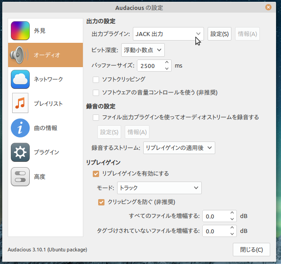
Task: Click the switches Advanced (高度) icon
Action: pyautogui.click(x=20, y=177)
